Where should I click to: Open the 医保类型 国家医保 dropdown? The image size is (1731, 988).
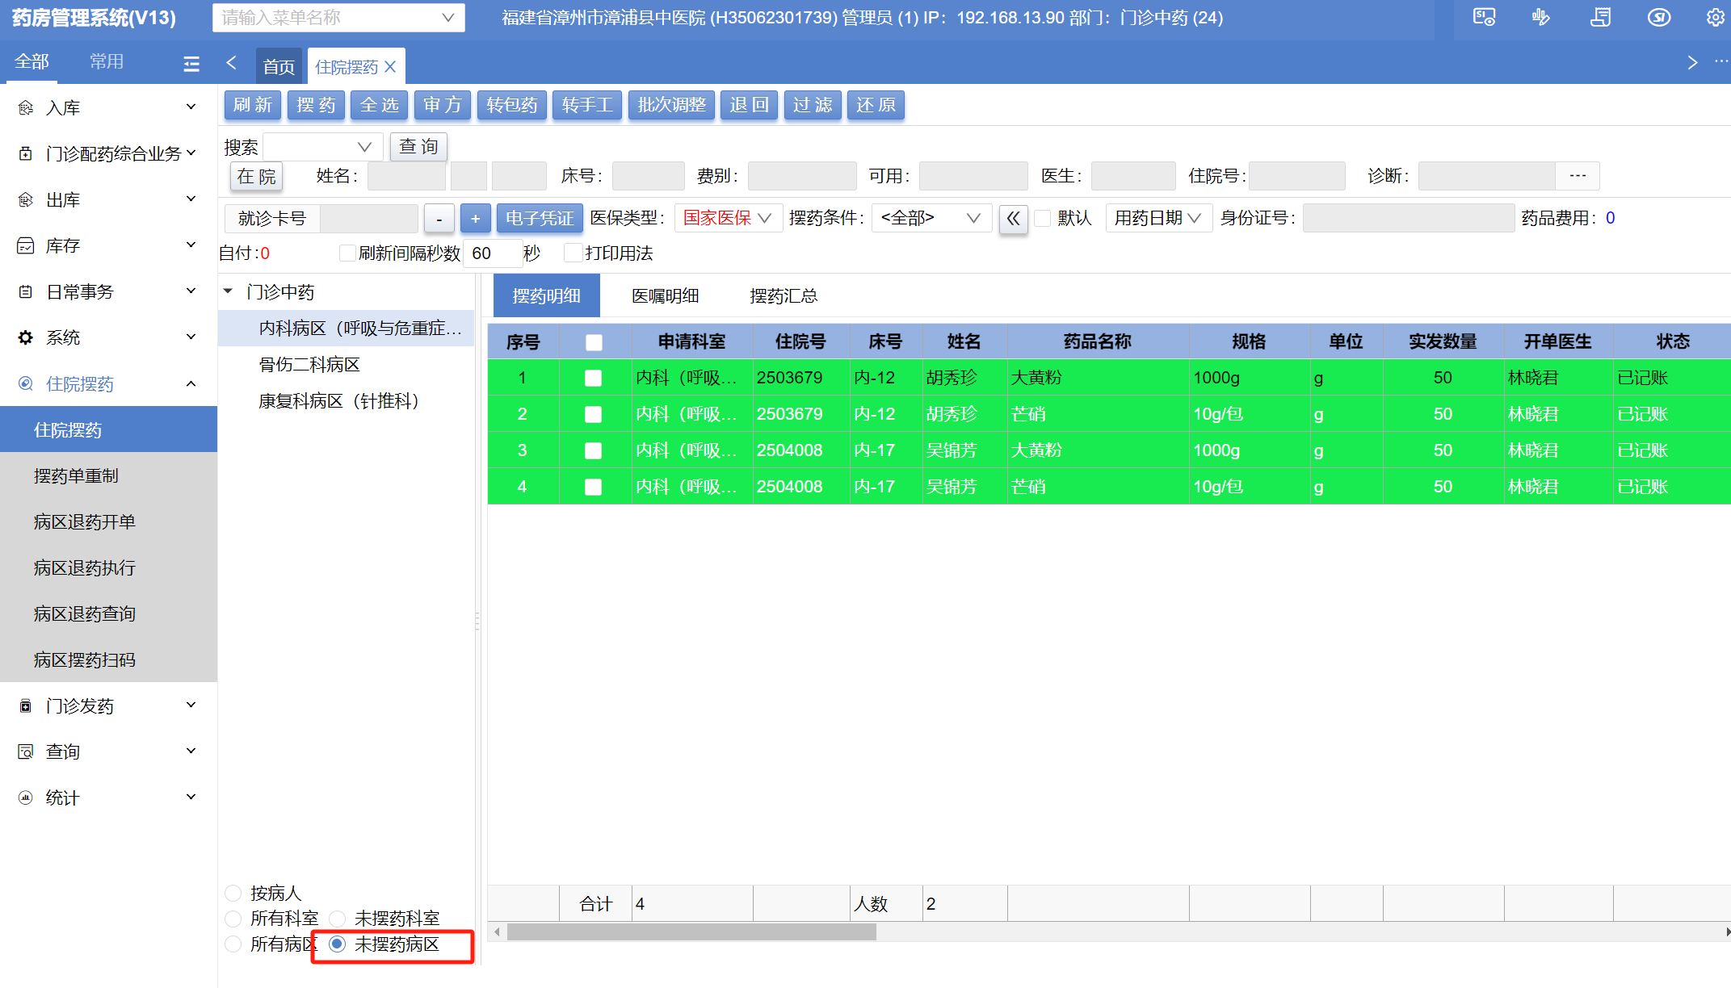(728, 218)
